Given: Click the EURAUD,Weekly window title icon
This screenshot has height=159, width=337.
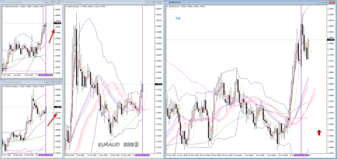Looking at the screenshot, I should pos(3,82).
